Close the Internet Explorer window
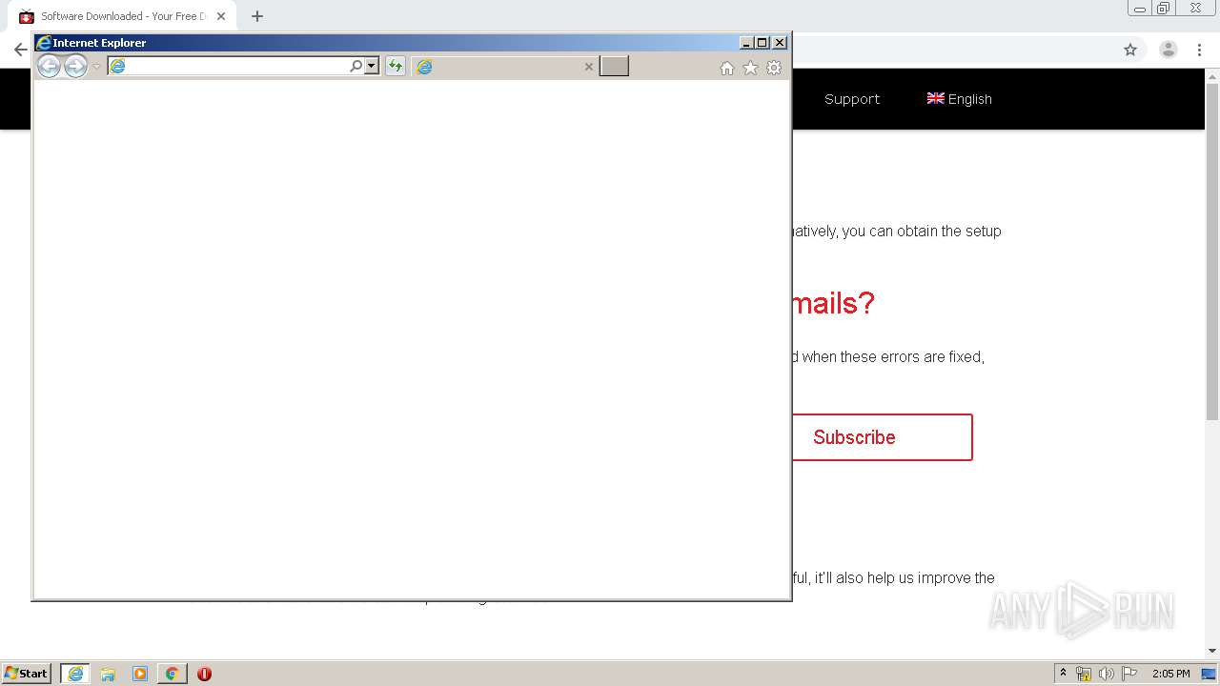The image size is (1220, 686). point(780,43)
